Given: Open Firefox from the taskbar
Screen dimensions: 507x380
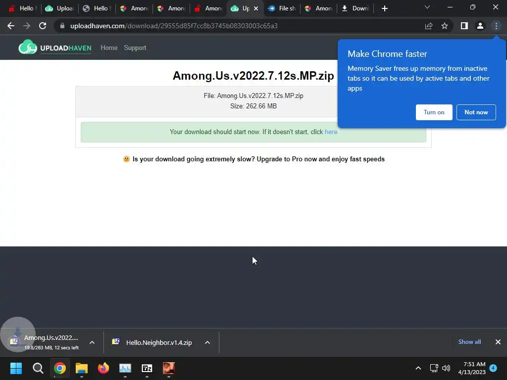Looking at the screenshot, I should point(103,368).
